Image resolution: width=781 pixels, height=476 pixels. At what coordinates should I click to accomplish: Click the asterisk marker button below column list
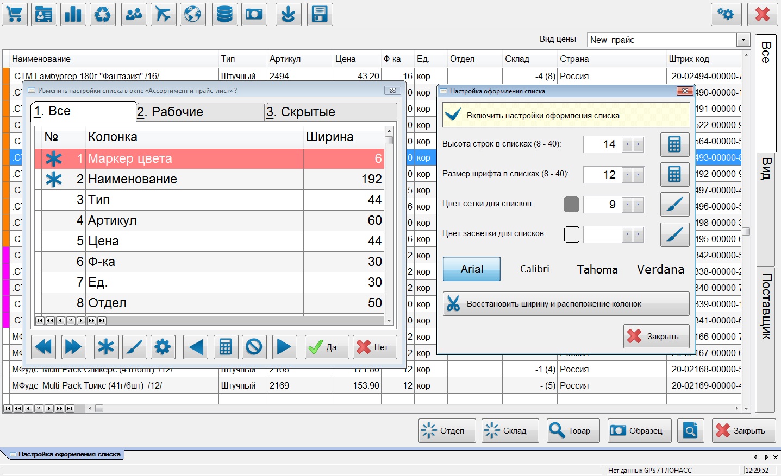(106, 347)
